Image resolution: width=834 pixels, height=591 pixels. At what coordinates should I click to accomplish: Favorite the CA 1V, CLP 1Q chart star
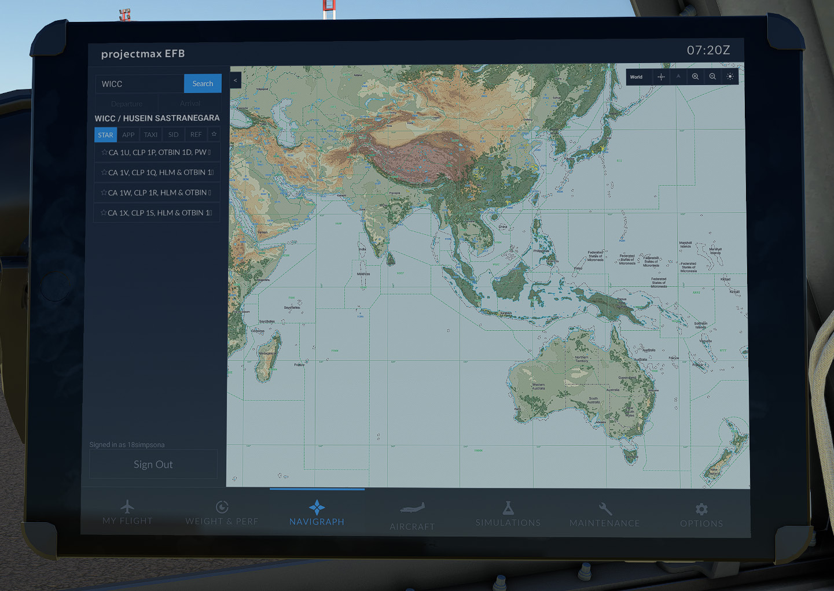(x=104, y=172)
